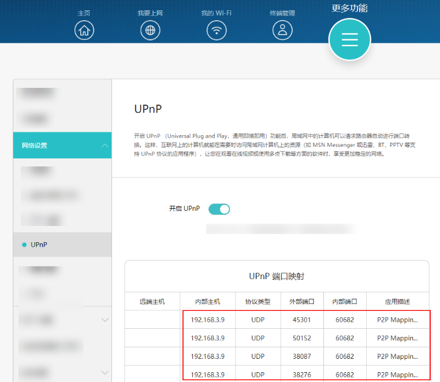
Task: Select the 网络设置 sidebar menu
Action: [x=62, y=145]
